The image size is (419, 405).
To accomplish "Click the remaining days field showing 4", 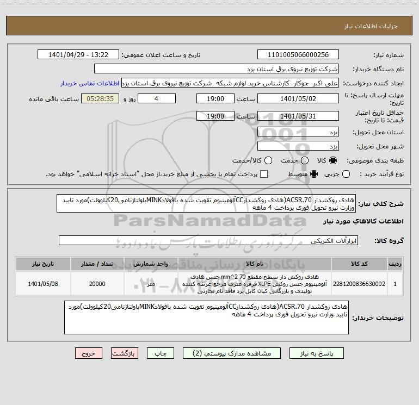I will pos(157,98).
